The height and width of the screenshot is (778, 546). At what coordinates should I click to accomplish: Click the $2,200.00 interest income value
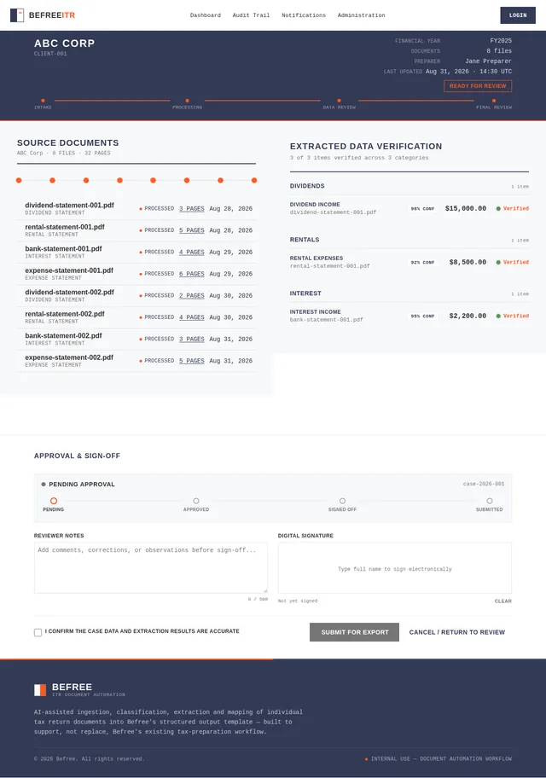(x=468, y=316)
